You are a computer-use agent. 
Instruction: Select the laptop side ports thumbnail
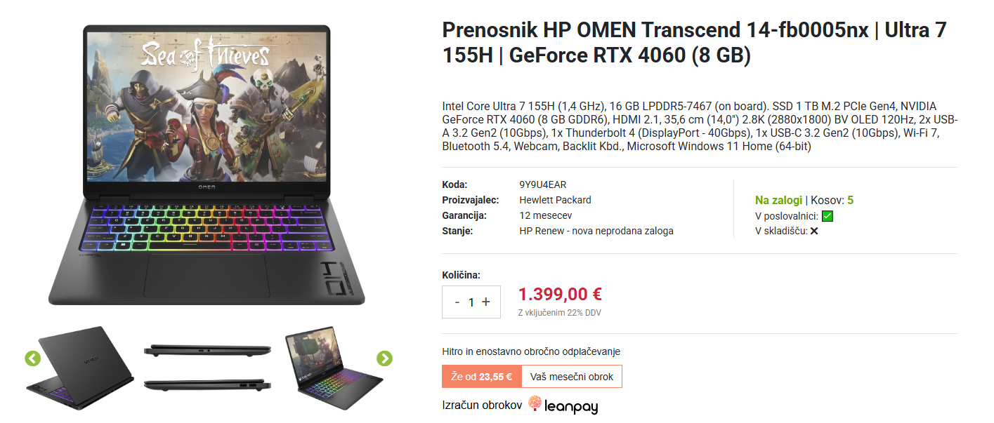click(x=207, y=368)
